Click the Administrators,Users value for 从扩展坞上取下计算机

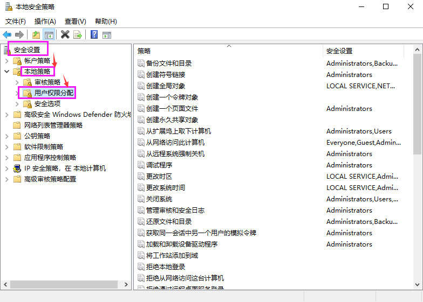[x=359, y=131]
